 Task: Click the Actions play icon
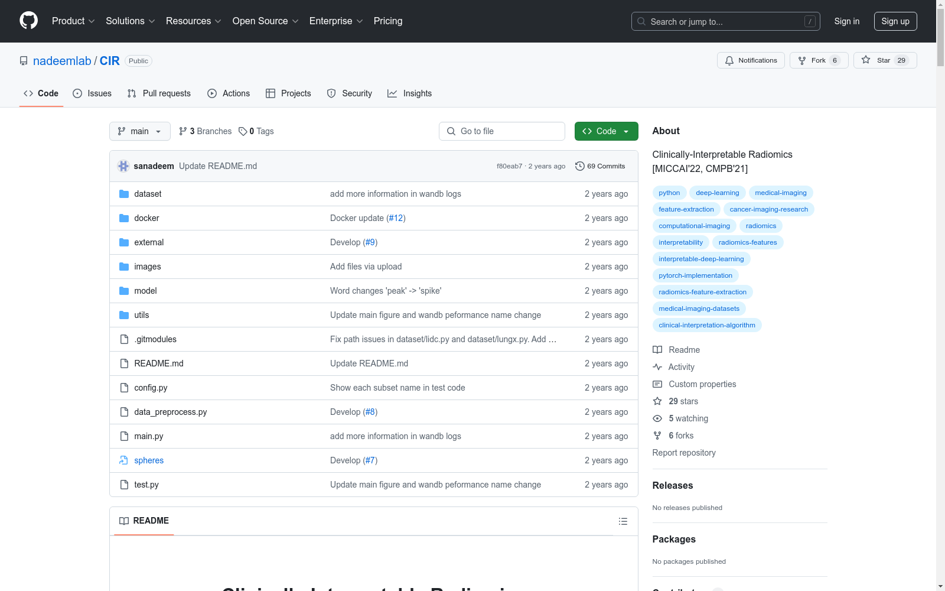click(x=212, y=93)
